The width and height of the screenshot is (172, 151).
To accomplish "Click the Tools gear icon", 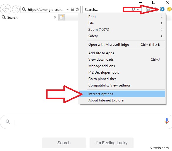I will [x=162, y=9].
